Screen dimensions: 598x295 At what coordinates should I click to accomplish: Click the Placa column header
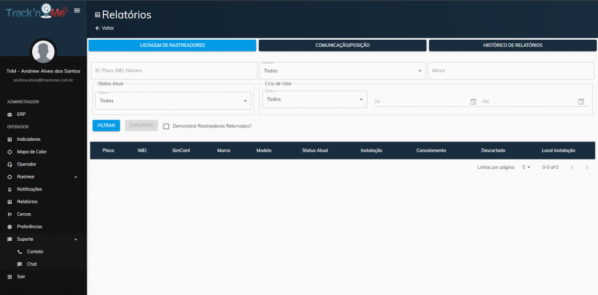pos(108,151)
